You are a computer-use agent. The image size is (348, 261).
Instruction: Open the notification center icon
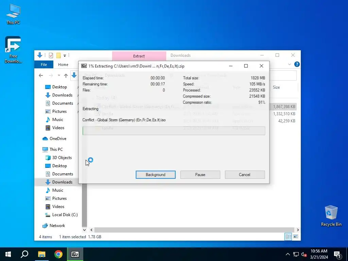[337, 254]
